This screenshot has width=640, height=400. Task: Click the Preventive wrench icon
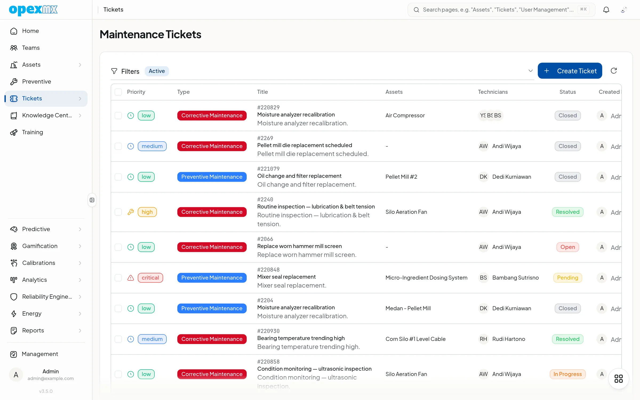(14, 82)
